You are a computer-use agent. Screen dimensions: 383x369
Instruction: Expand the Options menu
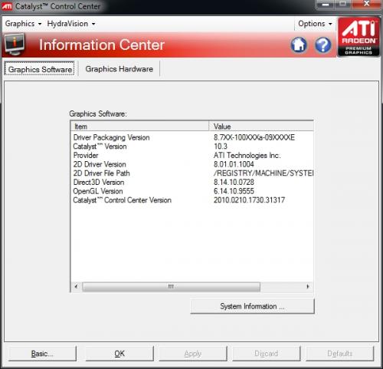pos(315,24)
